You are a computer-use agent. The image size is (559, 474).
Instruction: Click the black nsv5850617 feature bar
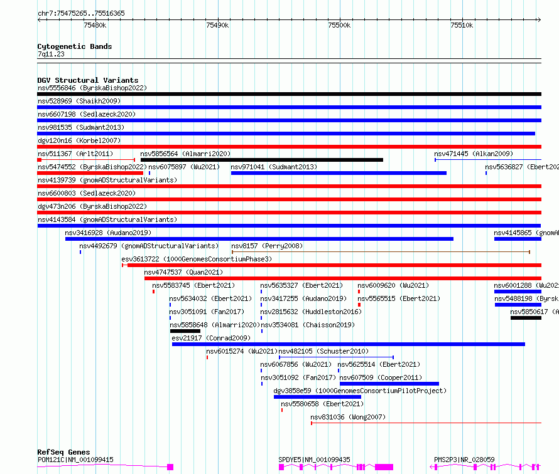click(526, 318)
